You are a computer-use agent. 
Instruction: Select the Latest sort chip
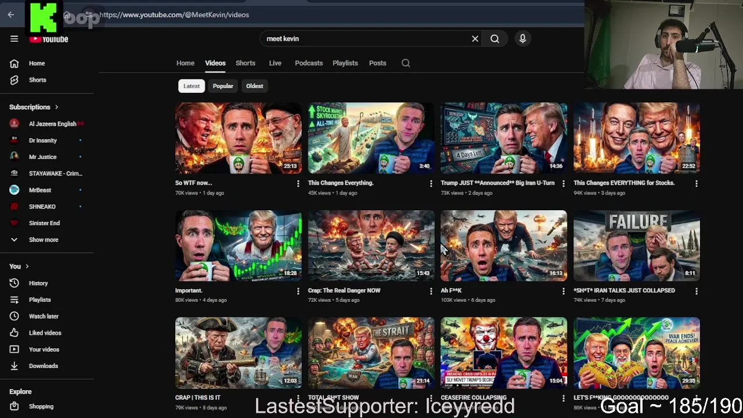(192, 86)
